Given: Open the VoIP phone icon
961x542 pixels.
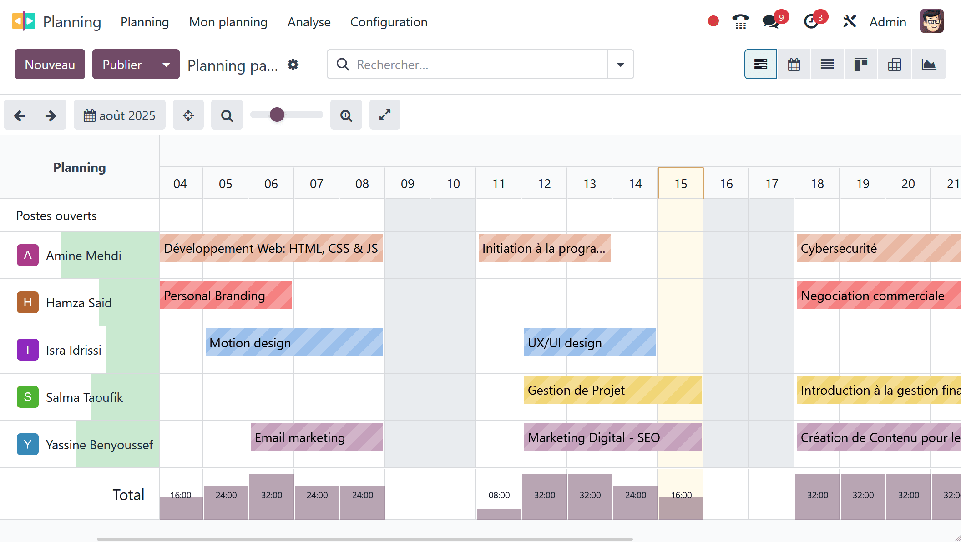Looking at the screenshot, I should pos(741,21).
